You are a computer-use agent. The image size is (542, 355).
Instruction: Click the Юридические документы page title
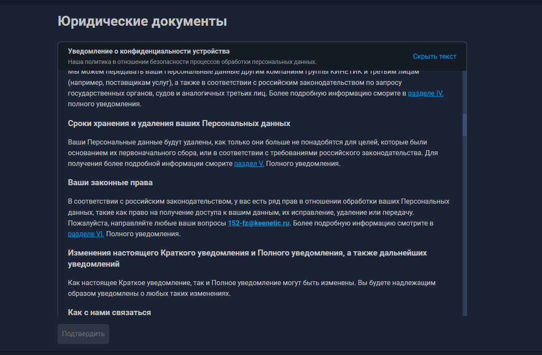[x=142, y=21]
